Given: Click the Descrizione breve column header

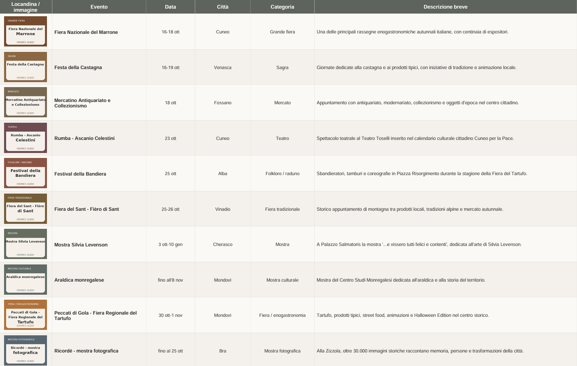Looking at the screenshot, I should [x=446, y=7].
